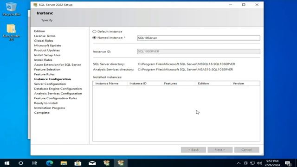Image resolution: width=297 pixels, height=167 pixels.
Task: Select Global Rules in sidebar
Action: [x=44, y=41]
